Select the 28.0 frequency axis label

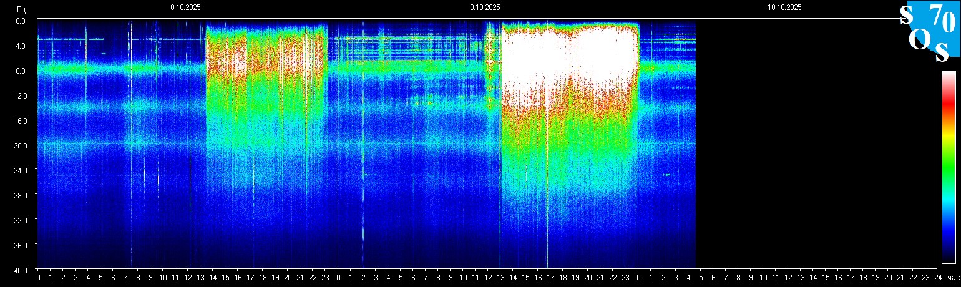21,195
